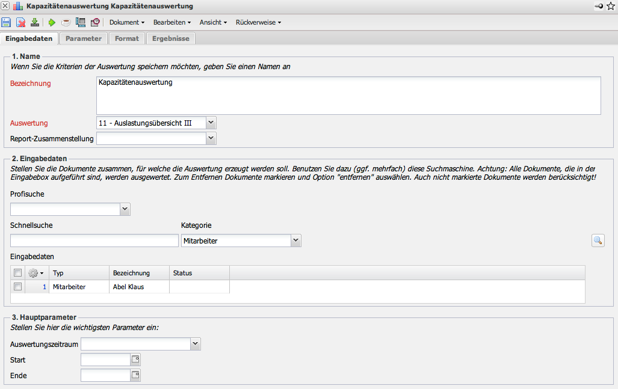This screenshot has width=618, height=389.
Task: Click the bar chart icon in title bar
Action: tap(17, 6)
